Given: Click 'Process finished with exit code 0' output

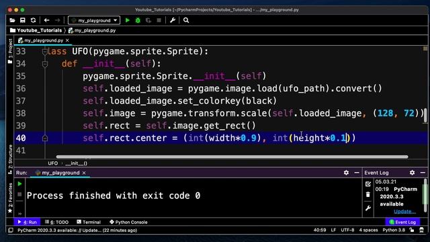Looking at the screenshot, I should click(x=114, y=196).
